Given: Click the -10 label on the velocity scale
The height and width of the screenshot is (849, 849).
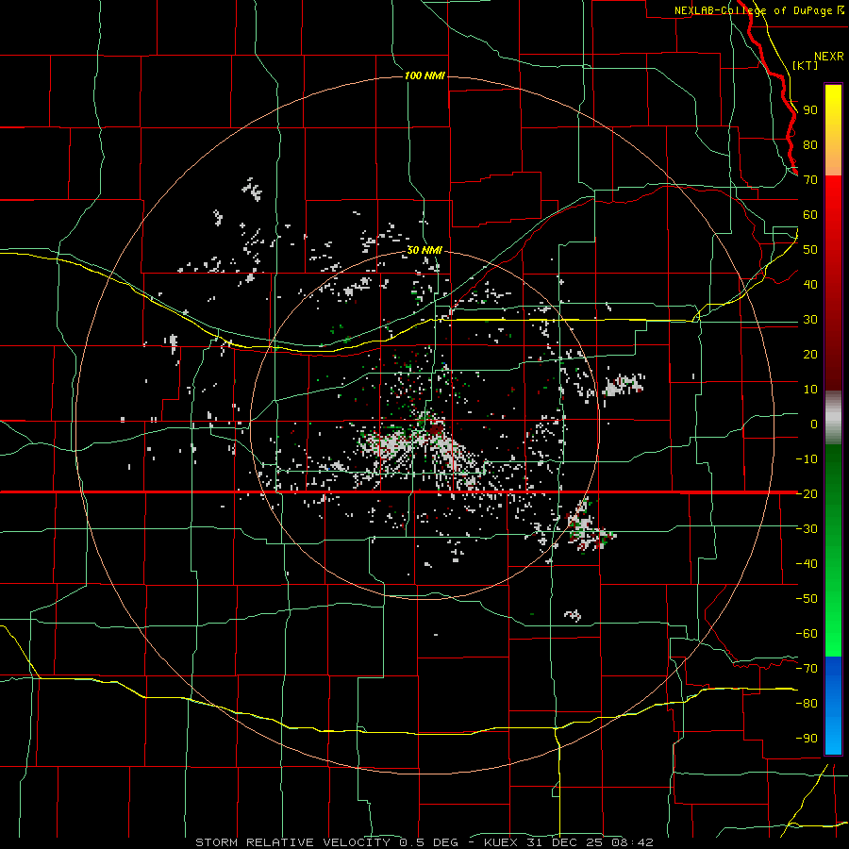Looking at the screenshot, I should 807,459.
